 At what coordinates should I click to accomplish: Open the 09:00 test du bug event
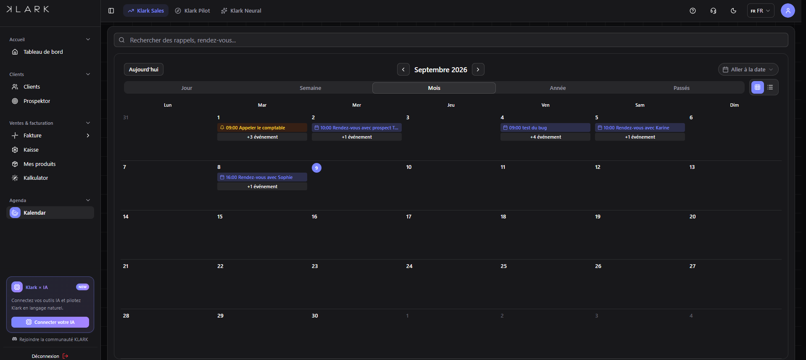click(x=545, y=128)
